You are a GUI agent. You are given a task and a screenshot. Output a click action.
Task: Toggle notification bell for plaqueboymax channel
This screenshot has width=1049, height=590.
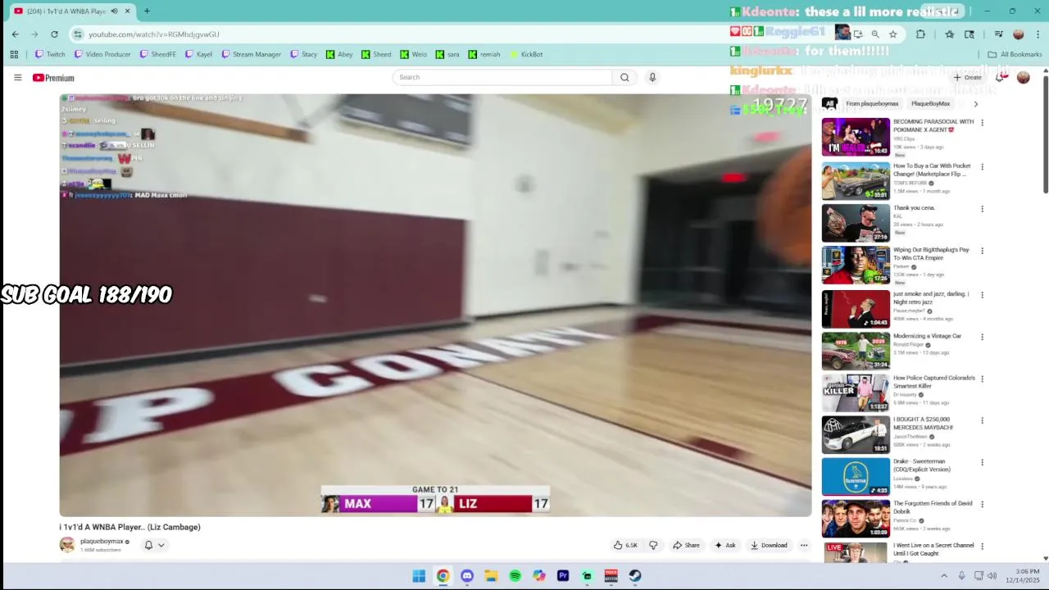(x=148, y=545)
